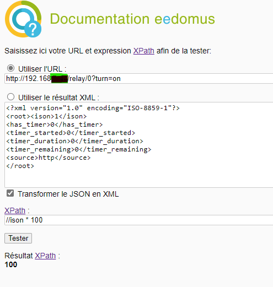This screenshot has width=273, height=287.
Task: Select the Utiliser l'URL radio button
Action: pos(10,68)
